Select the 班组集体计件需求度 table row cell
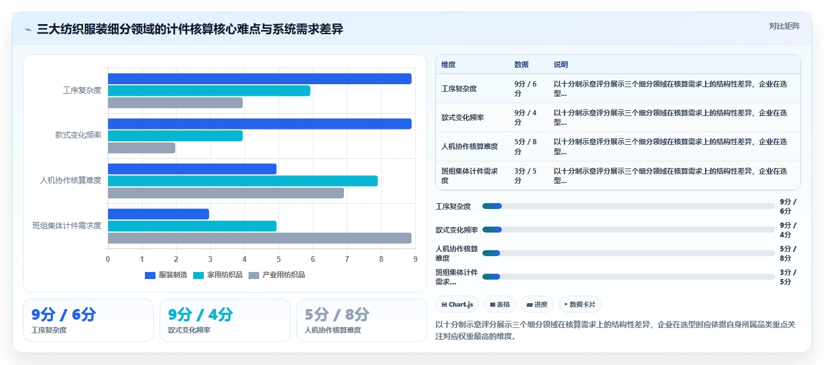824x365 pixels. 472,175
